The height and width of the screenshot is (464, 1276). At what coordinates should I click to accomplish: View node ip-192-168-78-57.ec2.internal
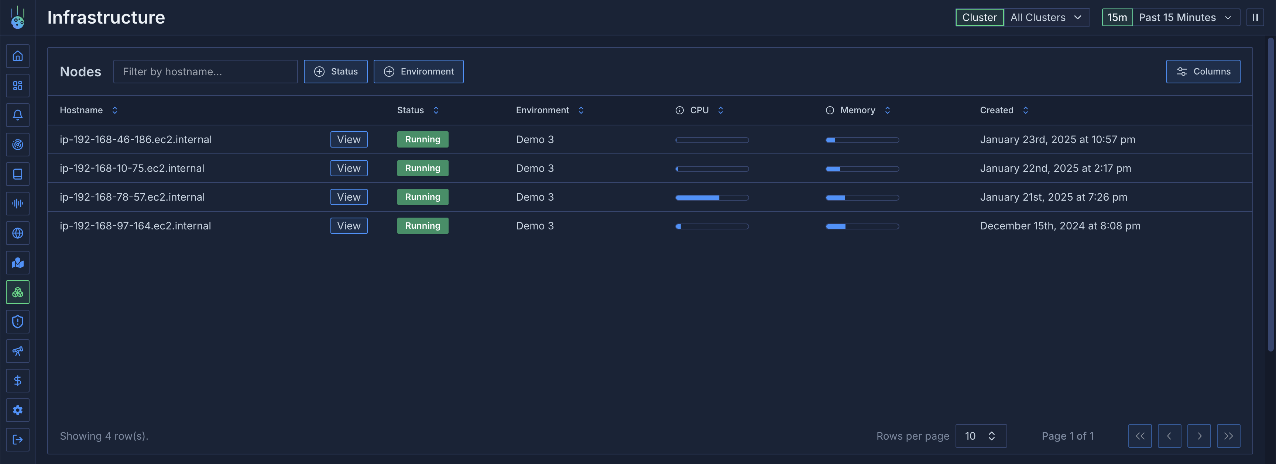pos(349,197)
